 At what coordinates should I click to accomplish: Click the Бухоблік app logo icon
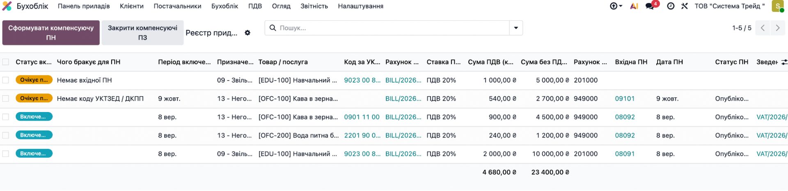pyautogui.click(x=7, y=6)
